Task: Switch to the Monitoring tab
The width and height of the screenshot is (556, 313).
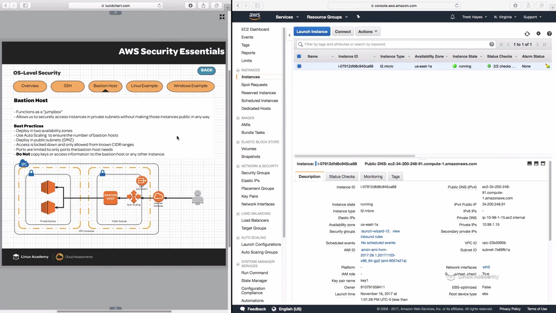Action: (x=373, y=176)
